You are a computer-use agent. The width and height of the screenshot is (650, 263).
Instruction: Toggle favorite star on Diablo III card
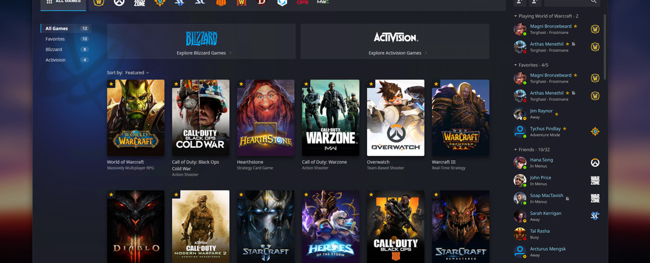pyautogui.click(x=111, y=195)
